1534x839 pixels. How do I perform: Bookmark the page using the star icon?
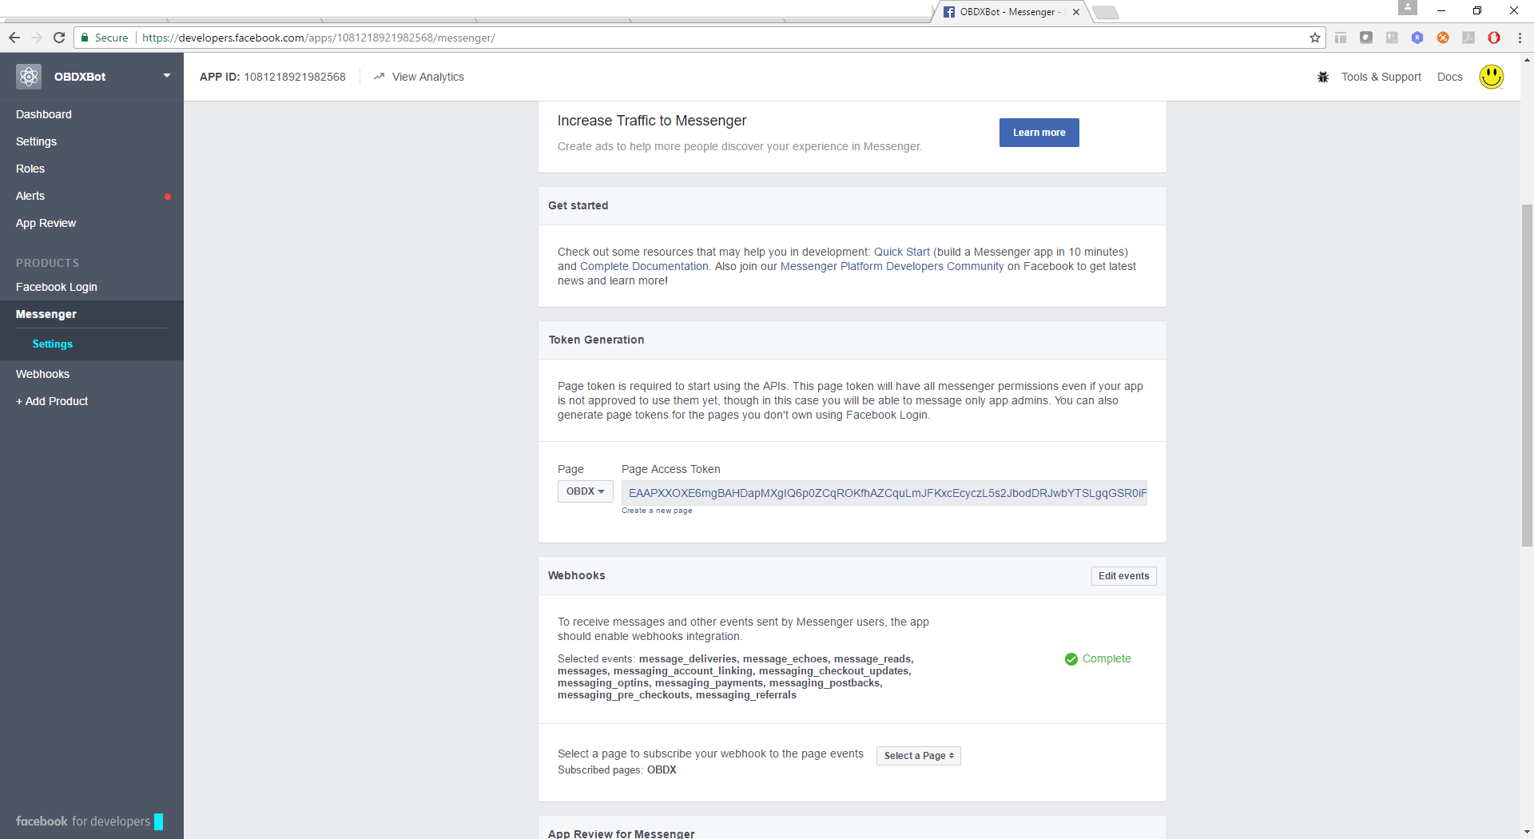coord(1314,38)
